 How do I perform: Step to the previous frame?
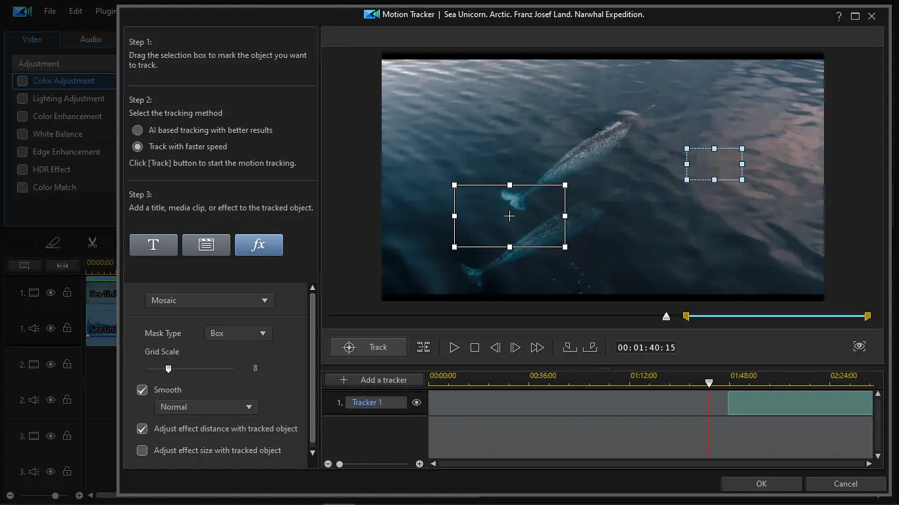(495, 347)
